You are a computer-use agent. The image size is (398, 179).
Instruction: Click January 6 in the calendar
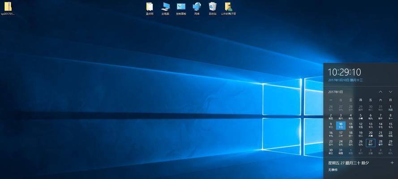pyautogui.click(x=371, y=117)
